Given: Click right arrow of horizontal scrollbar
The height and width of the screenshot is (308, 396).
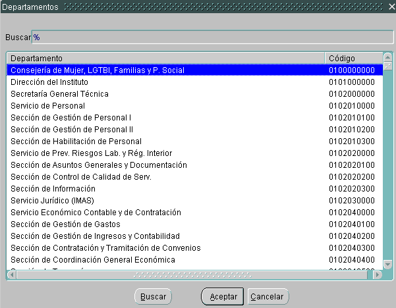Looking at the screenshot, I should click(x=378, y=274).
